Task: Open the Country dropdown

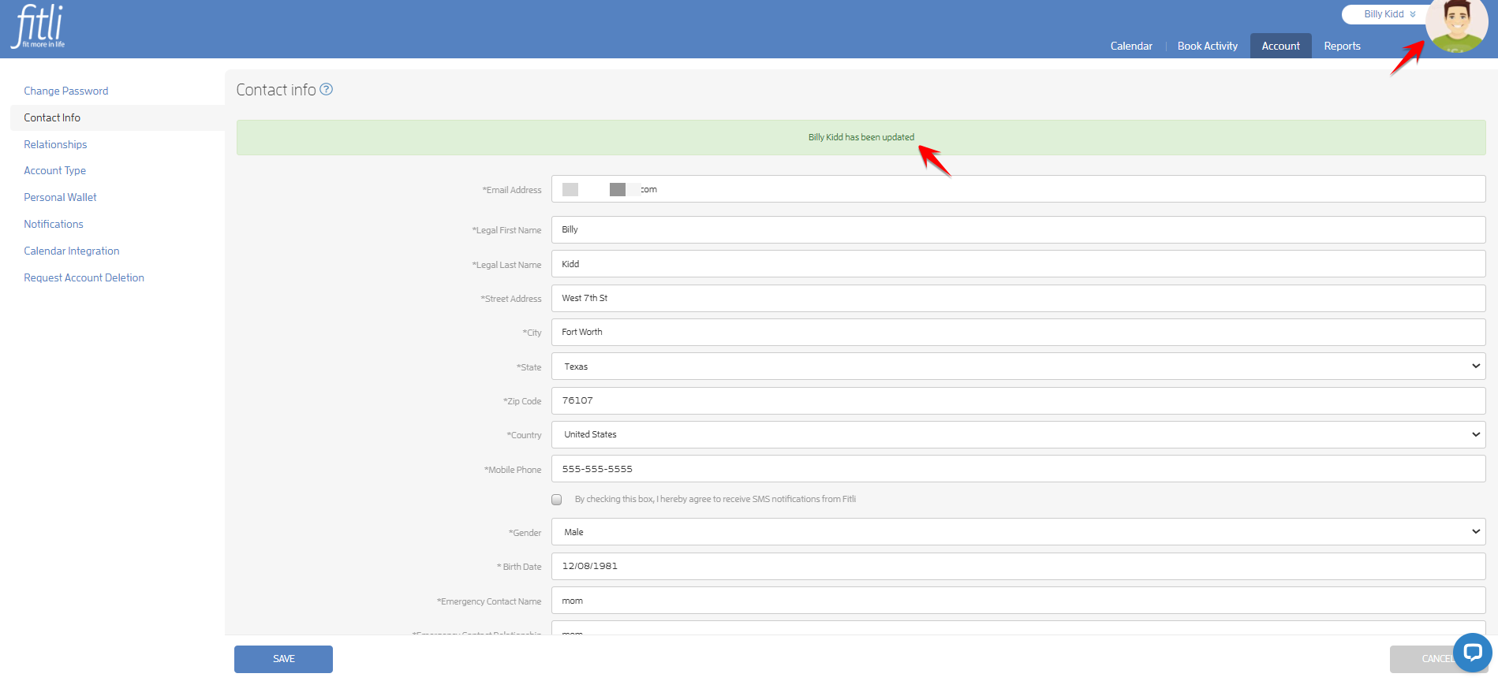Action: click(1018, 434)
